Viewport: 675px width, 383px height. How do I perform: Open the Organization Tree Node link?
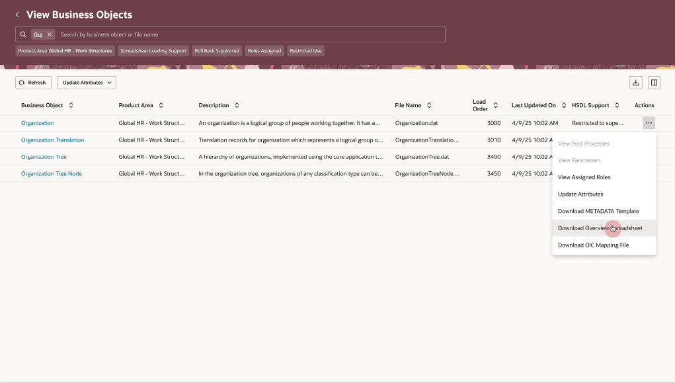51,173
